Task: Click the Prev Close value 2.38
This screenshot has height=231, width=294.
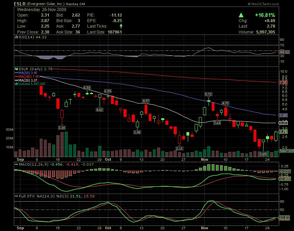Action: [x=45, y=32]
